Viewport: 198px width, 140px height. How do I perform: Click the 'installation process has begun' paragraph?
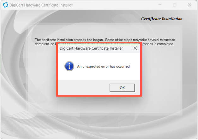(x=105, y=42)
